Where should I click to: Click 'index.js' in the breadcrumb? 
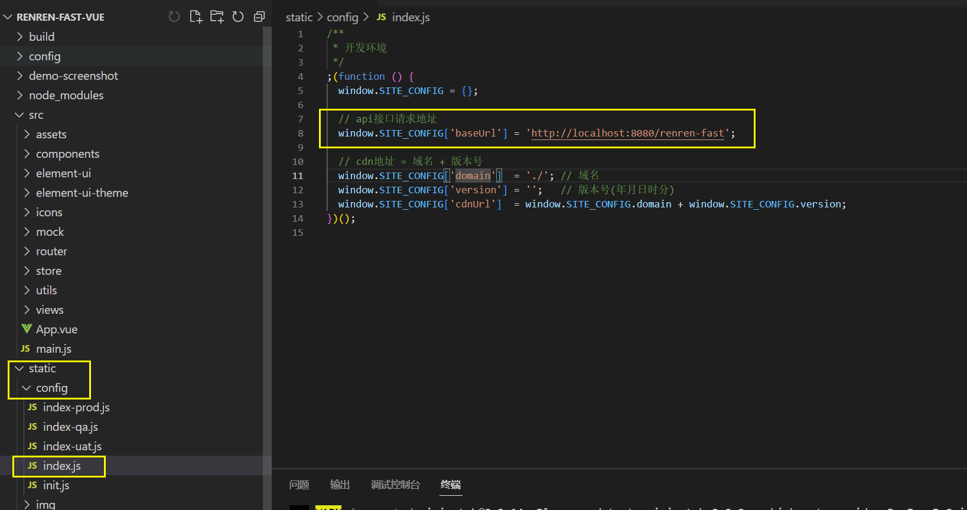tap(411, 17)
